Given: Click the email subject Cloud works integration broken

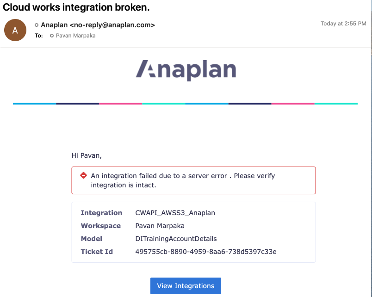Looking at the screenshot, I should tap(76, 7).
